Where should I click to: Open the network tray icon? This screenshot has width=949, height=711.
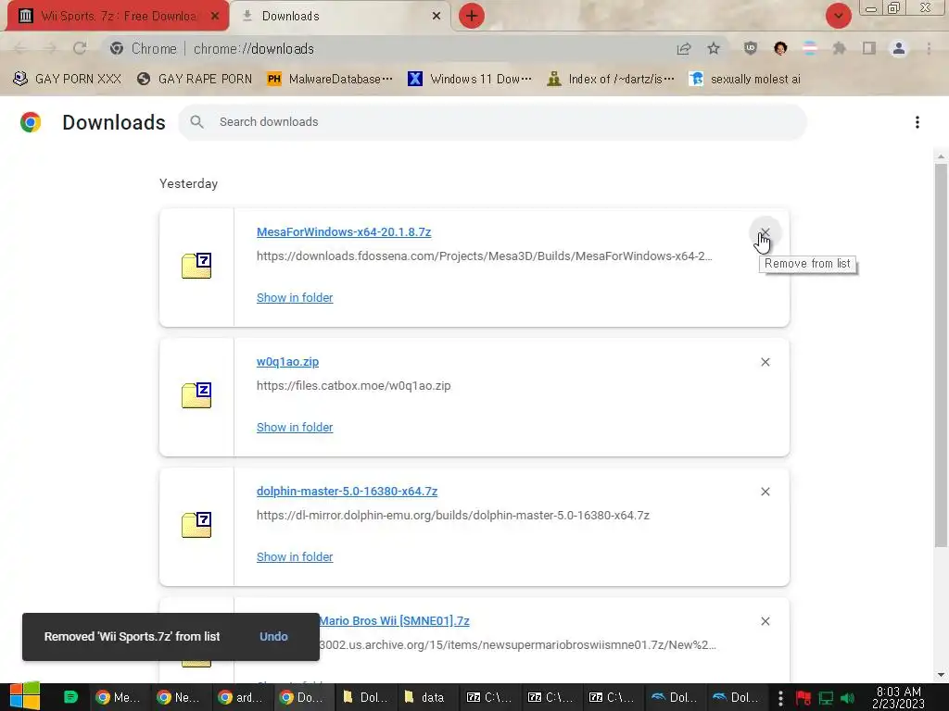[826, 698]
